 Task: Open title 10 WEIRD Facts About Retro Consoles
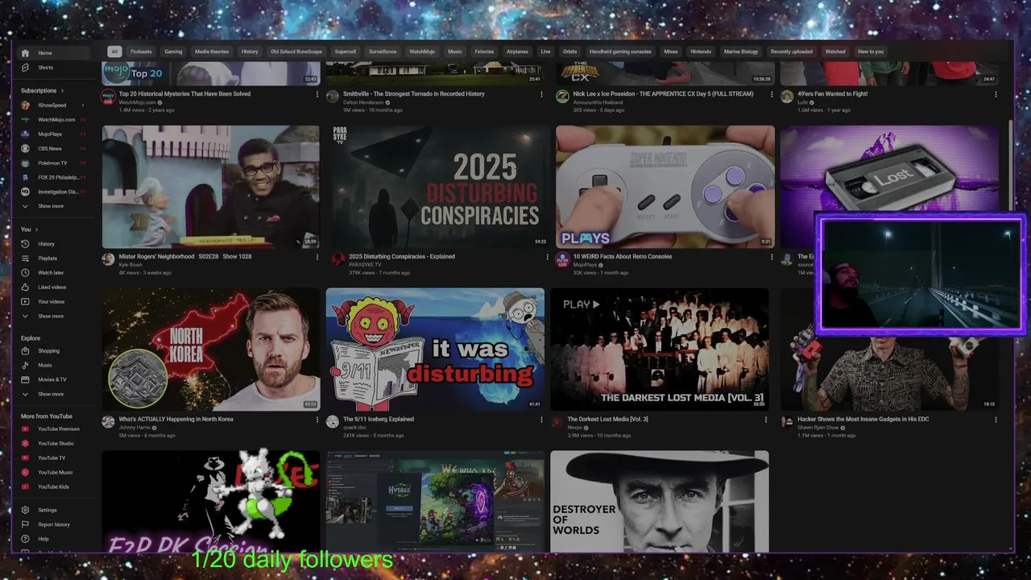(x=623, y=257)
